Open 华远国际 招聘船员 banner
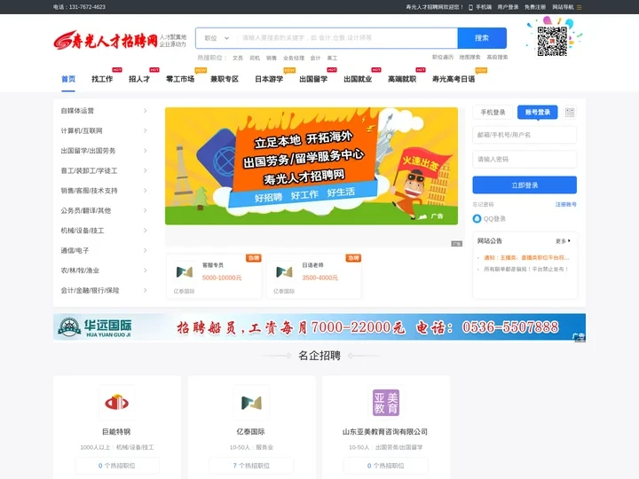Screen dimensions: 639x479 [x=319, y=327]
